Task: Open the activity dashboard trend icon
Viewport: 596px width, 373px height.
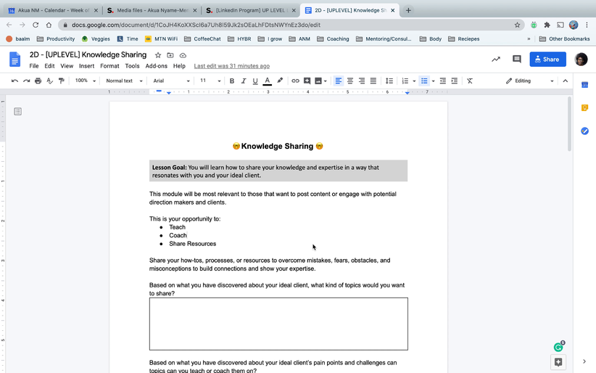Action: click(496, 59)
